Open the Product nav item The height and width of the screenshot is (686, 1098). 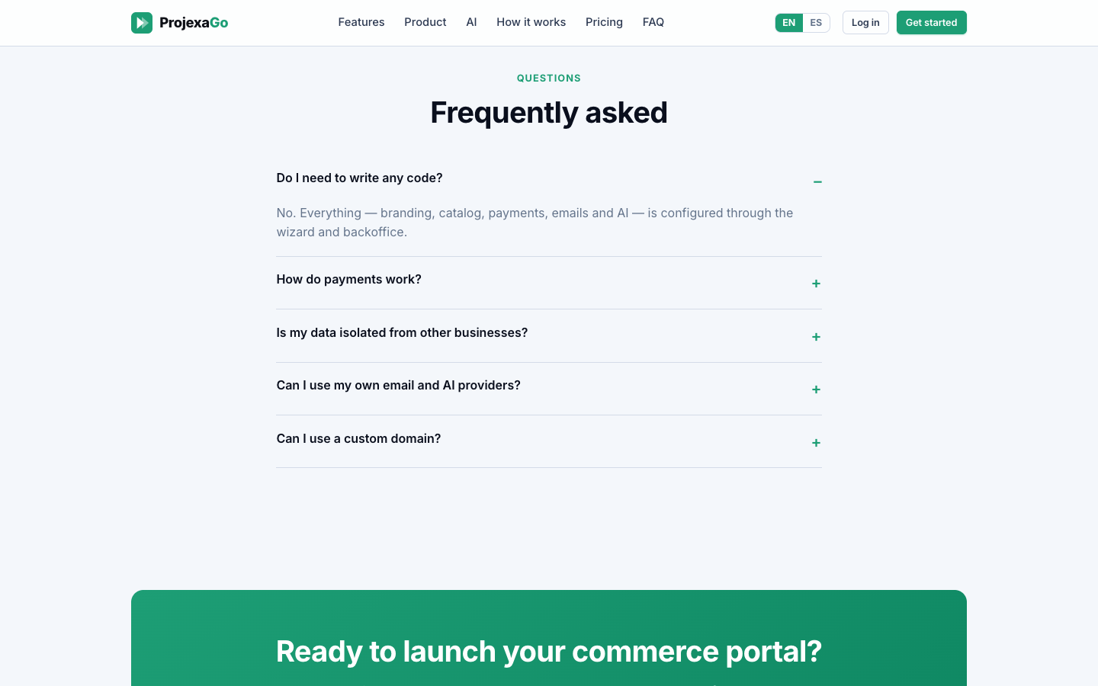(x=425, y=22)
